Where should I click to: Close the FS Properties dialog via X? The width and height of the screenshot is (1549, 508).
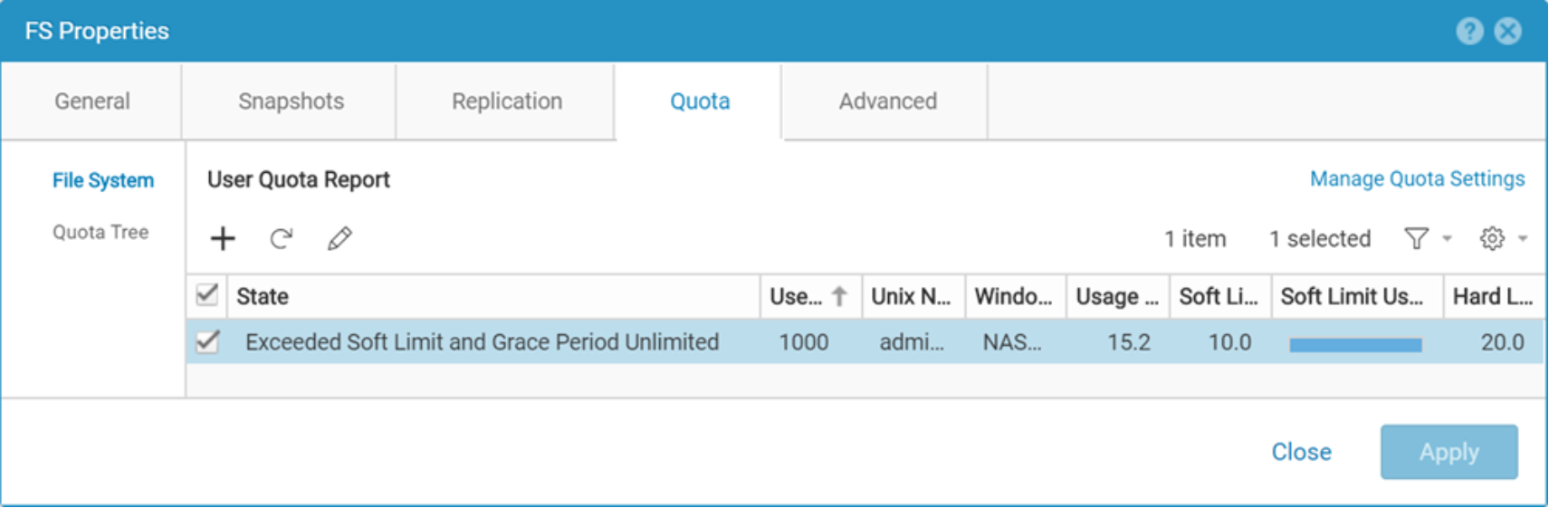point(1507,31)
